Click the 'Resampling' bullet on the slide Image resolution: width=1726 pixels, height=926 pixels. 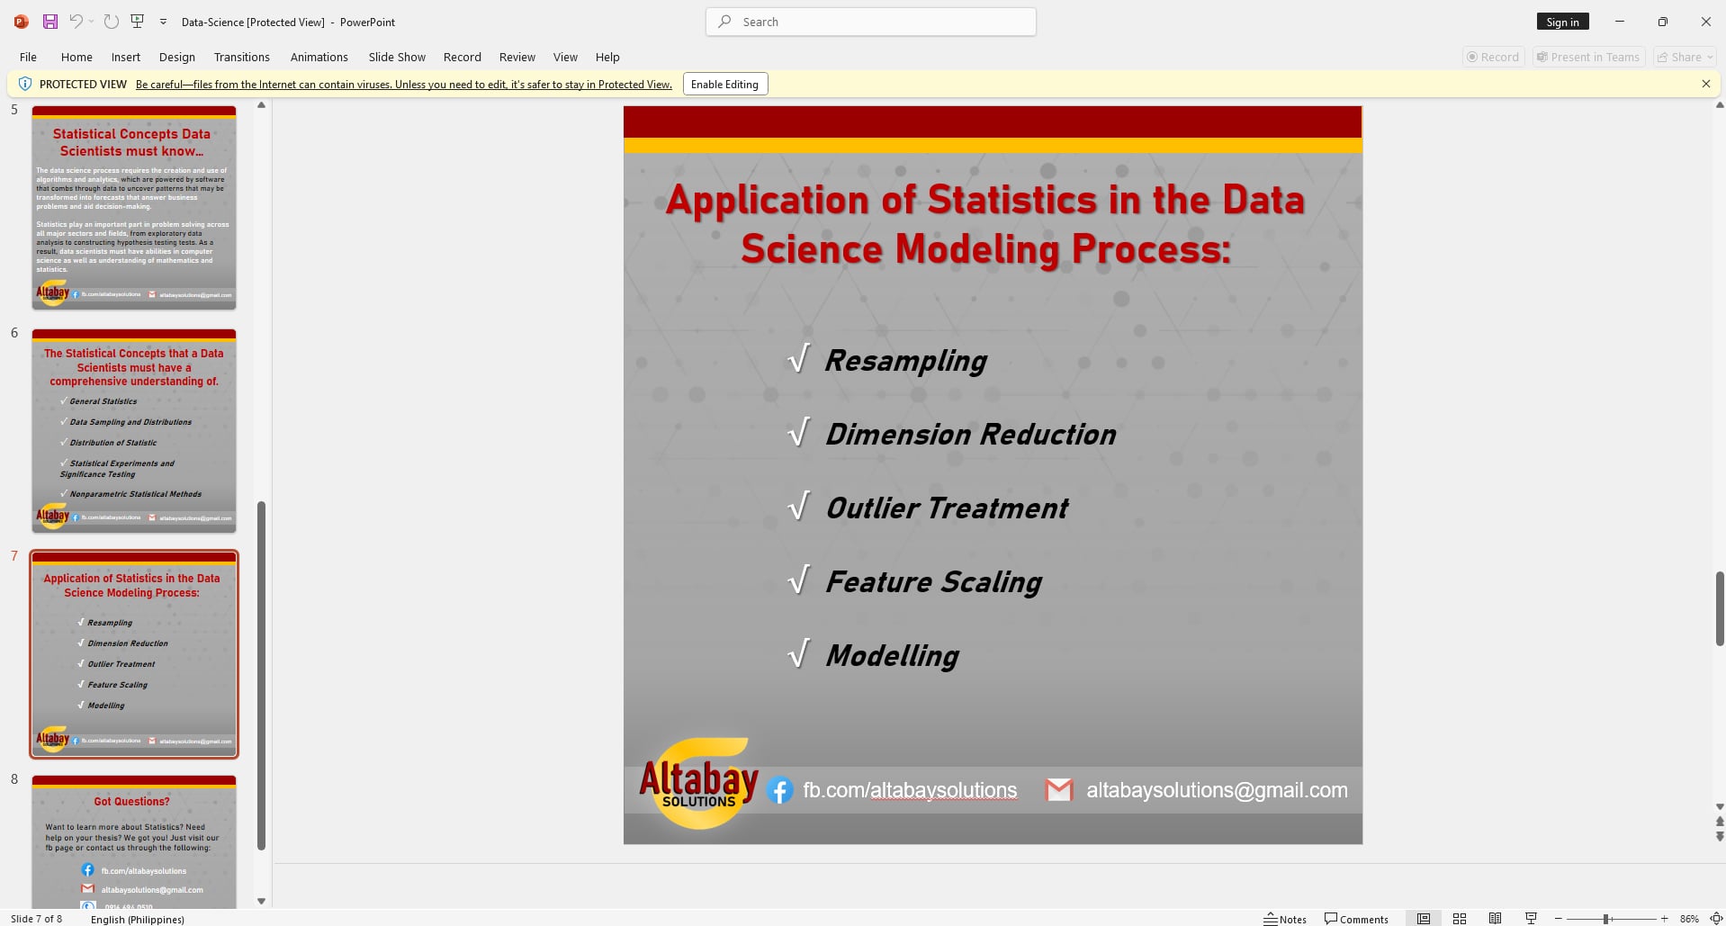(x=905, y=360)
